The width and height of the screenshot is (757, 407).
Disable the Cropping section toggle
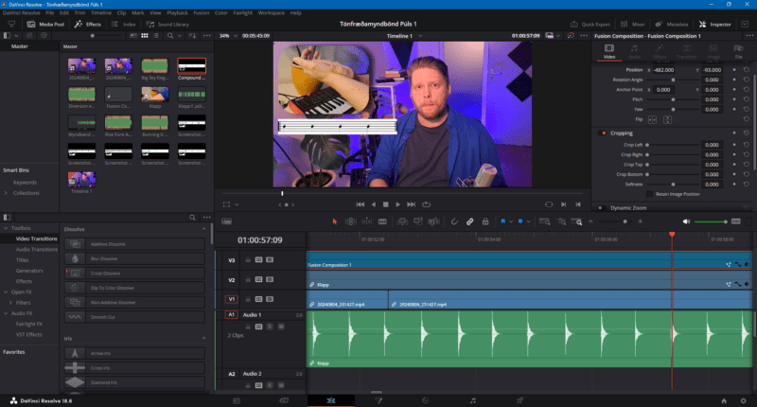pos(604,133)
